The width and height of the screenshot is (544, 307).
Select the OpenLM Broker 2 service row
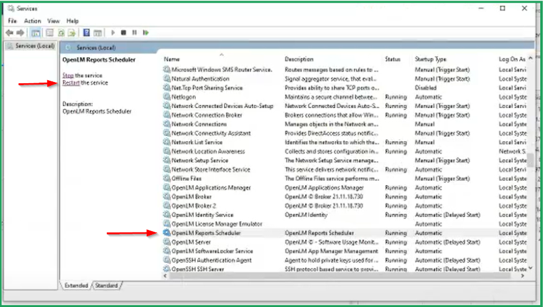coord(193,206)
